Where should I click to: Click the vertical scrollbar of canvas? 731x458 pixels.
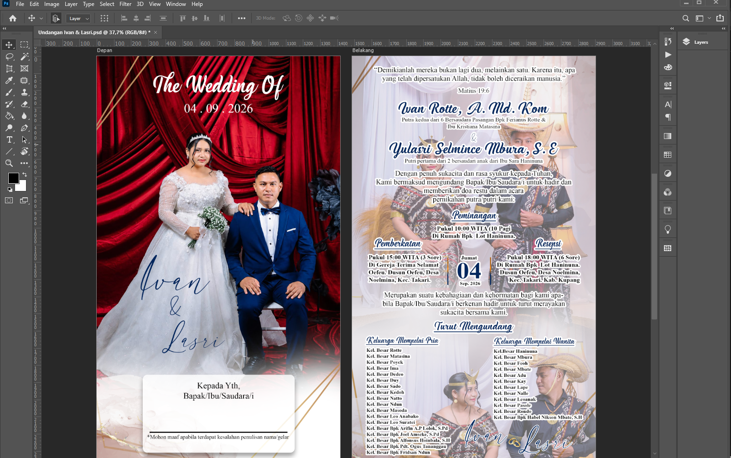click(x=654, y=246)
